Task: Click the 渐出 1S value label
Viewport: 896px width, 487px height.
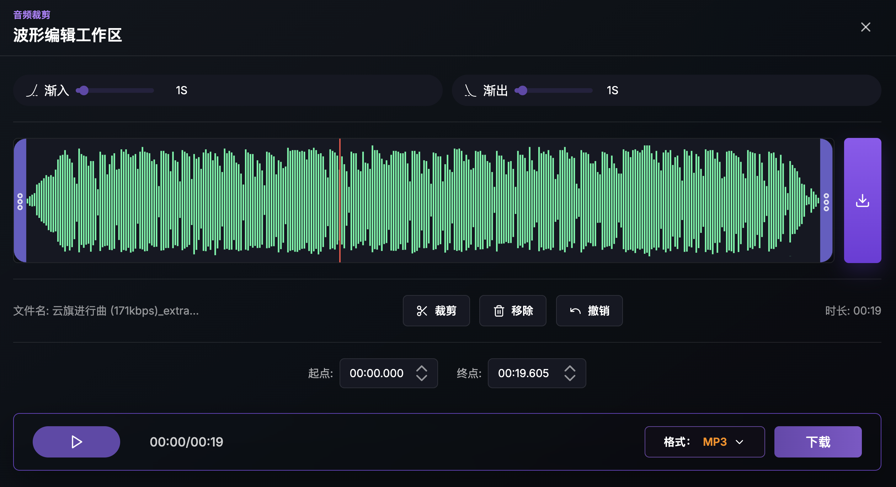Action: 612,91
